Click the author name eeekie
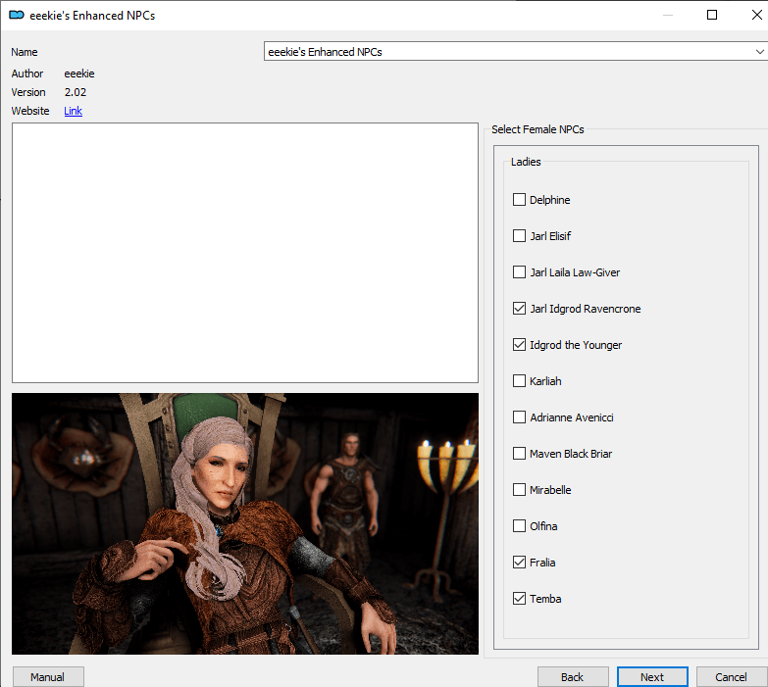This screenshot has height=687, width=768. click(x=79, y=74)
